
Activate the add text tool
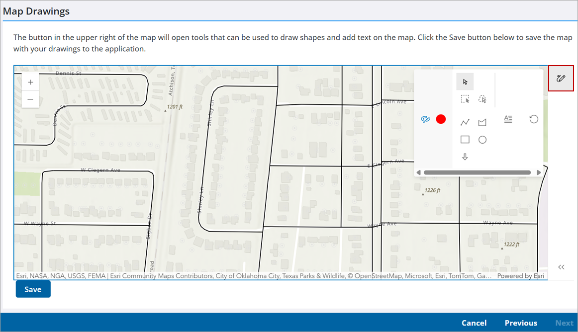click(508, 119)
